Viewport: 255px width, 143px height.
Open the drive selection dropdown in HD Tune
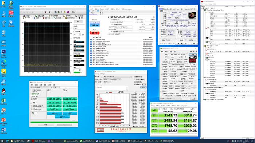(32, 12)
